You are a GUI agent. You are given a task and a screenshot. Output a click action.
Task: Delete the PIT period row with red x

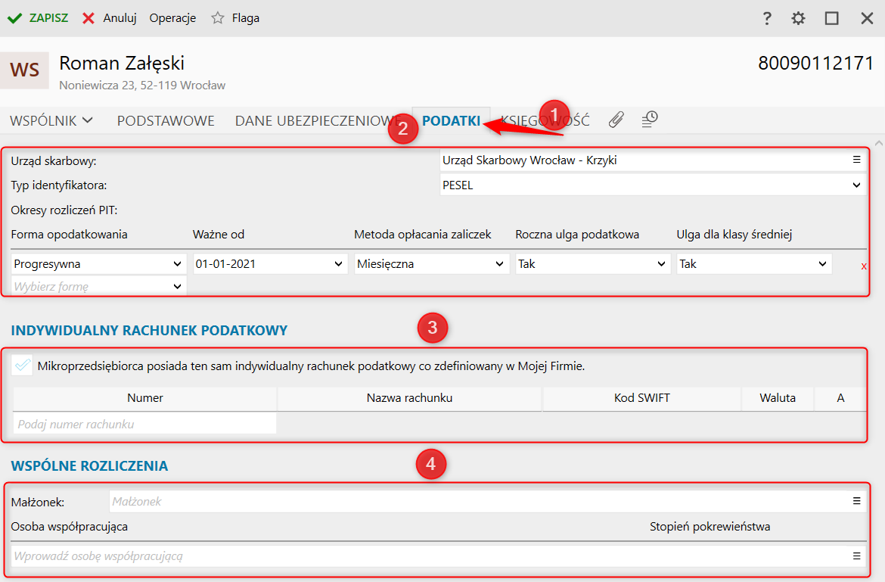click(x=864, y=266)
